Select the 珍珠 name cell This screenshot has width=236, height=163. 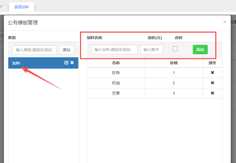116,73
